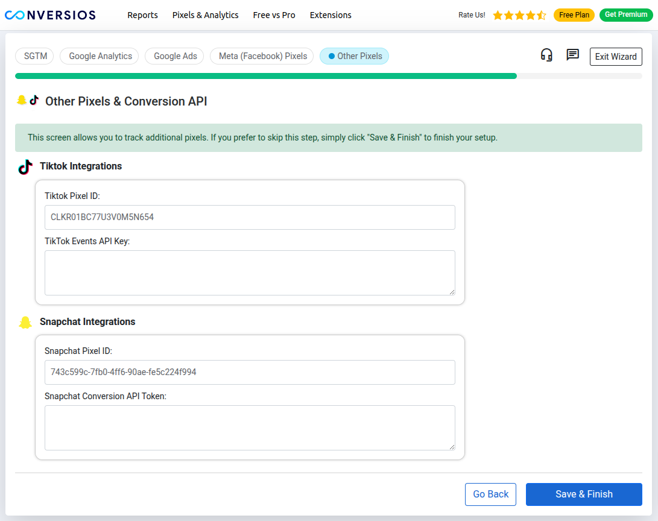This screenshot has height=521, width=658.
Task: Click the 'Rate Us!' text
Action: tap(472, 15)
